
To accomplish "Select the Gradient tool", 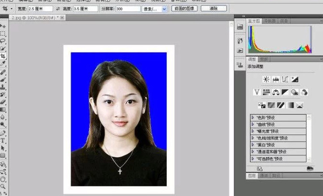I will point(3,109).
